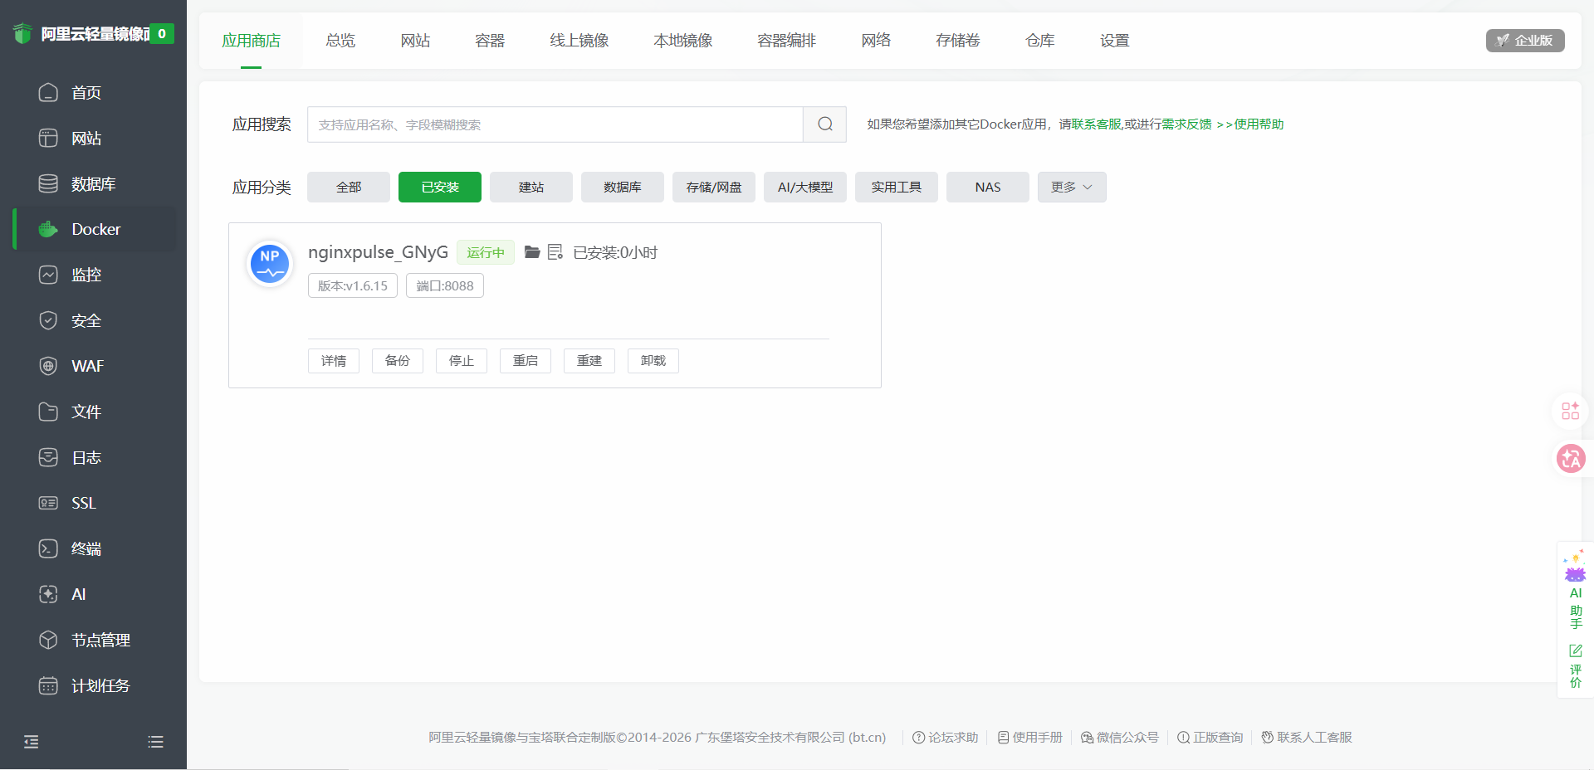1594x770 pixels.
Task: Go to 容器编排 tab
Action: [787, 41]
